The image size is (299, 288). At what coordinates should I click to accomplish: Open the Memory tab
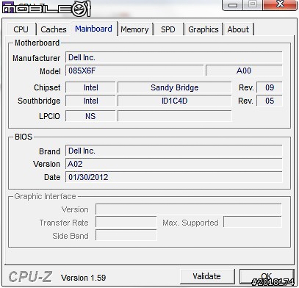134,29
